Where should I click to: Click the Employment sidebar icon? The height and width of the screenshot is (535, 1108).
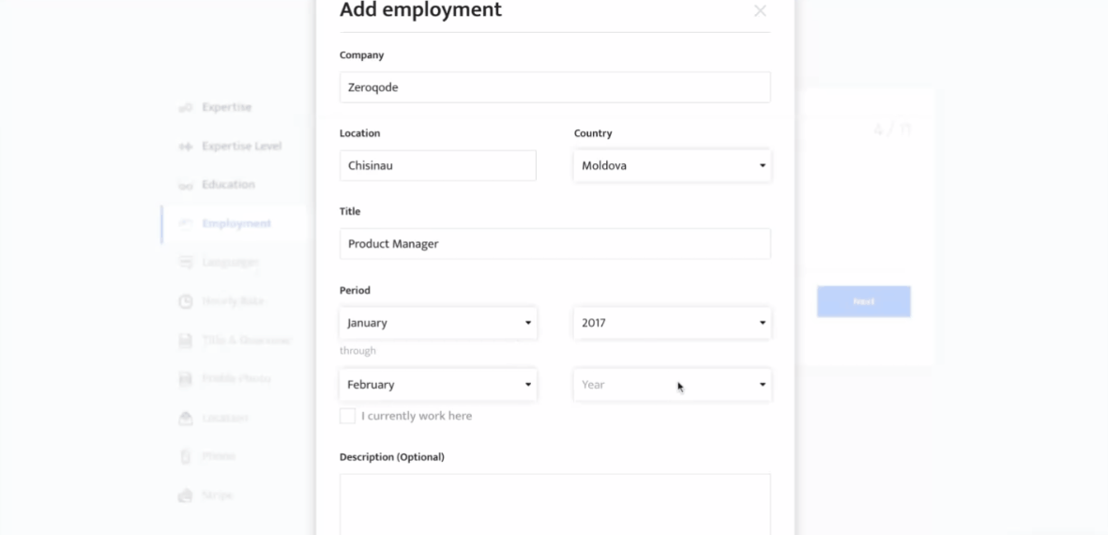[x=186, y=223]
